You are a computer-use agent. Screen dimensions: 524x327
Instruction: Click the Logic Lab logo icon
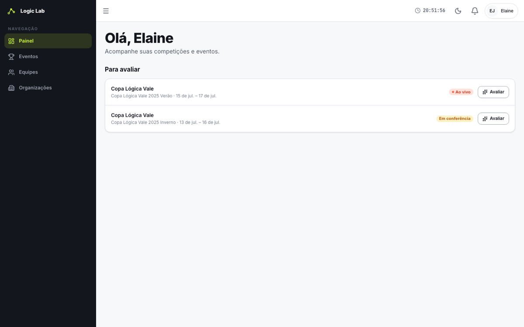[11, 11]
